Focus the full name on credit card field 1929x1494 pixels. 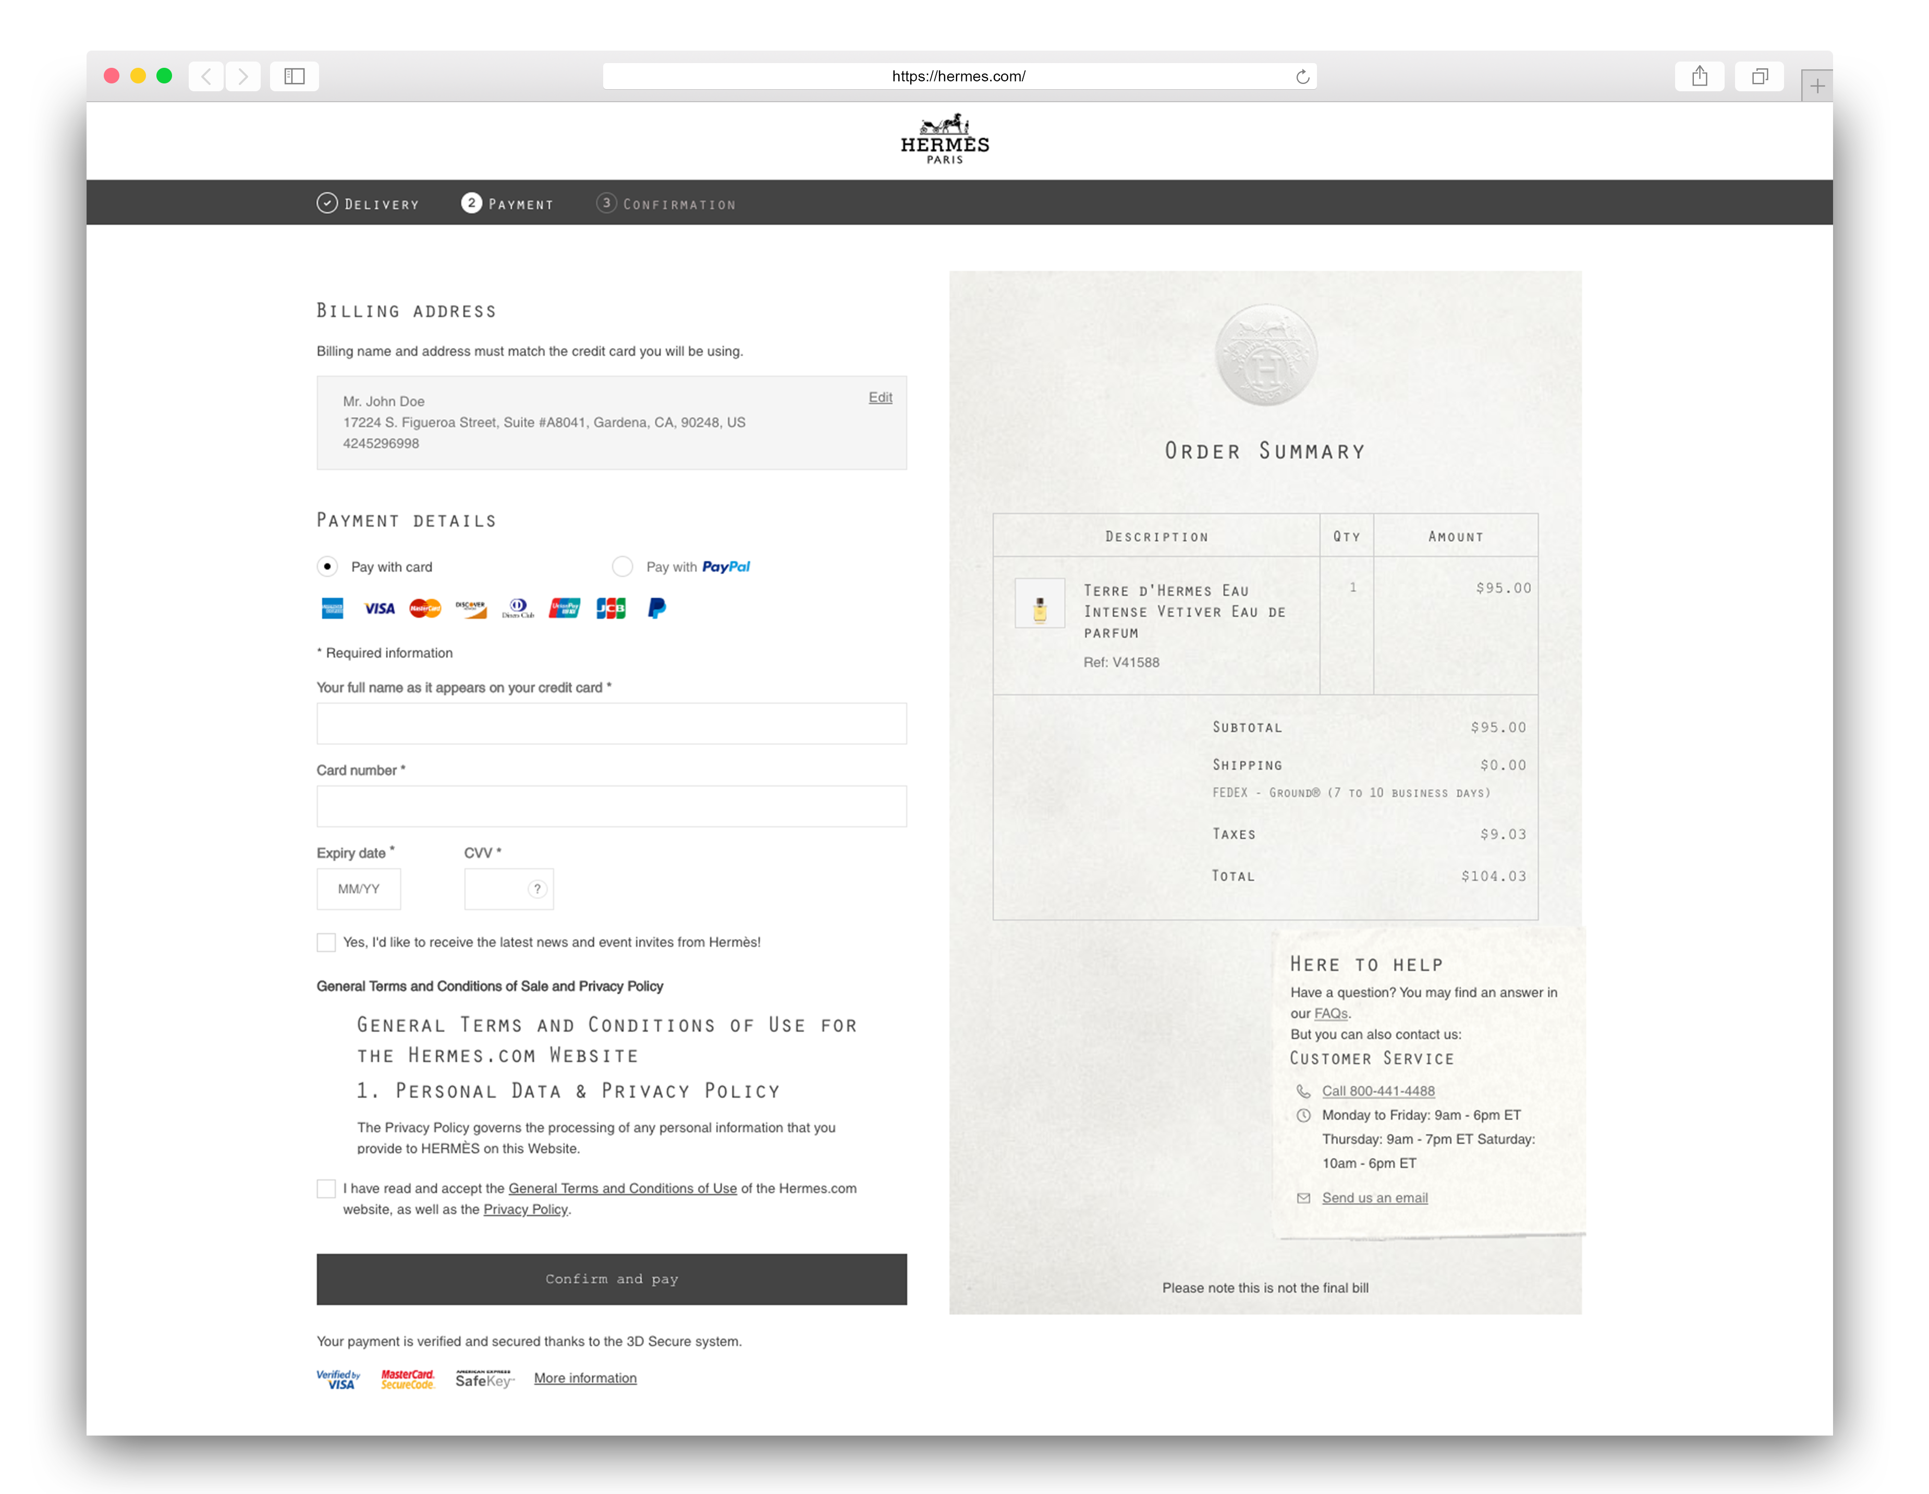612,724
